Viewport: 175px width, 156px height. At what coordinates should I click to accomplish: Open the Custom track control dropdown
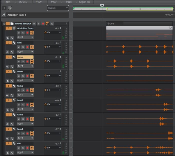click(x=58, y=8)
